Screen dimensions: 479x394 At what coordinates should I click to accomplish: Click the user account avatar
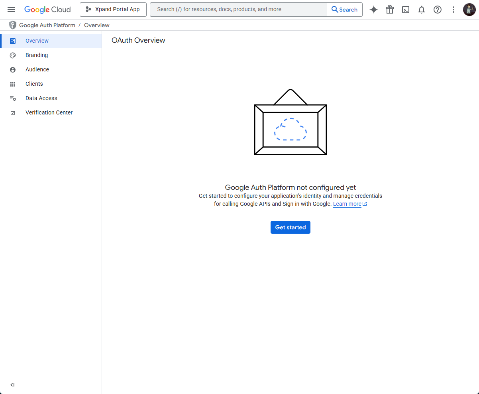pos(469,10)
